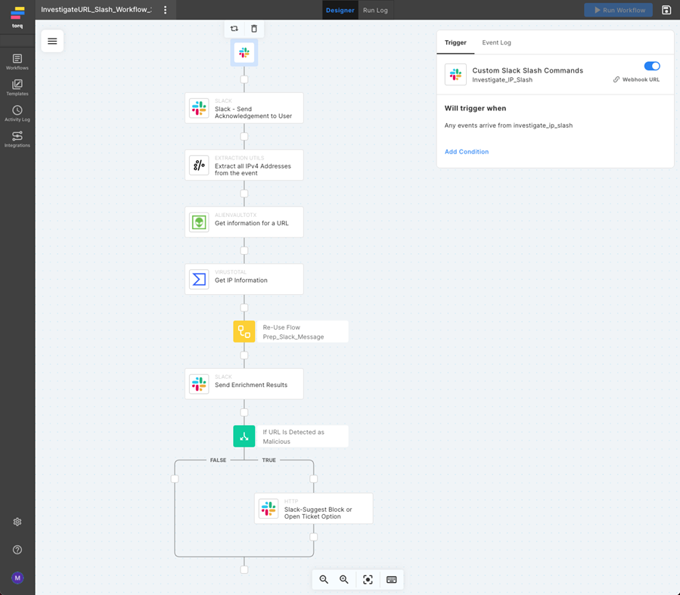Click Investigate_IP_Slash trigger name
Viewport: 680px width, 595px height.
[x=502, y=79]
